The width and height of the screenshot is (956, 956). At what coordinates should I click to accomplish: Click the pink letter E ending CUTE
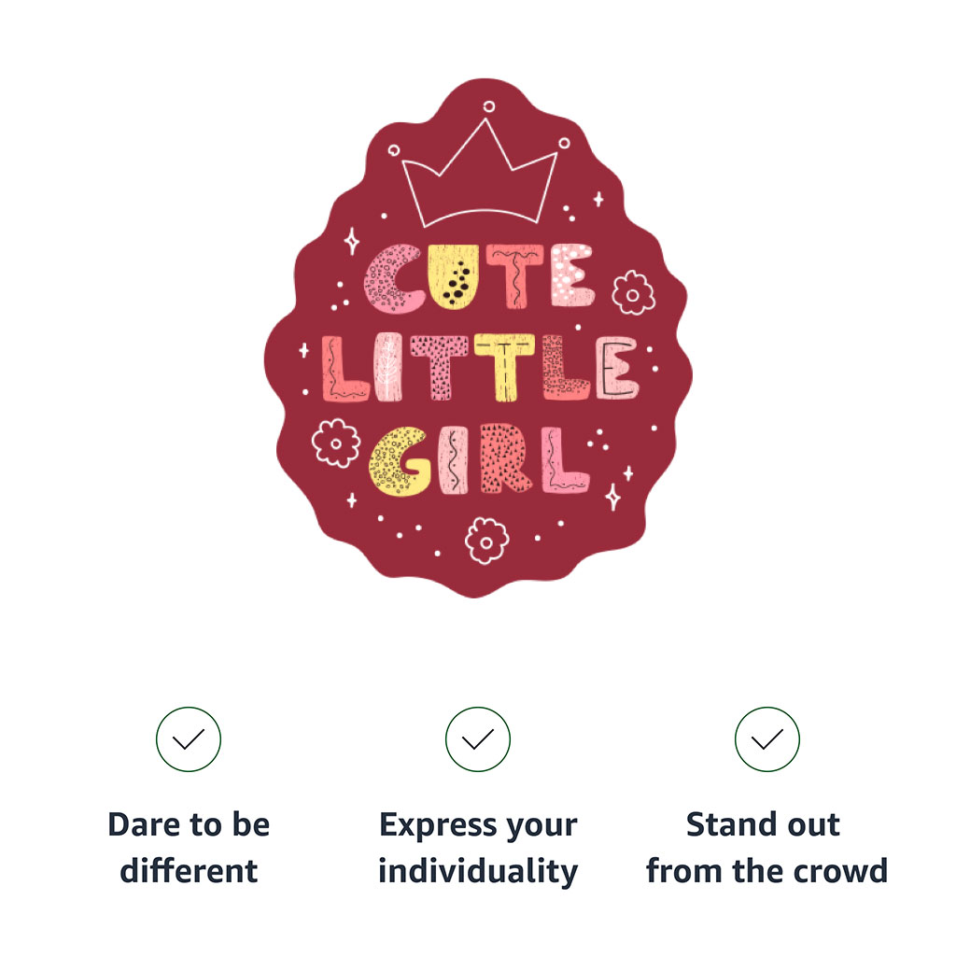(570, 276)
